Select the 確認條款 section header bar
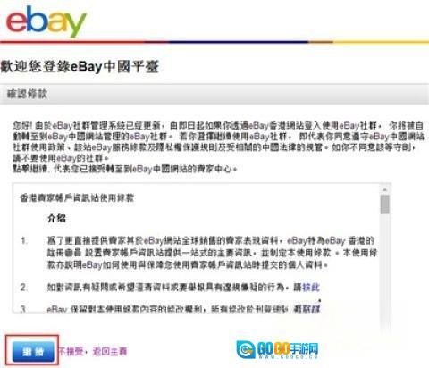Screen dimensions: 429x368 pyautogui.click(x=214, y=94)
